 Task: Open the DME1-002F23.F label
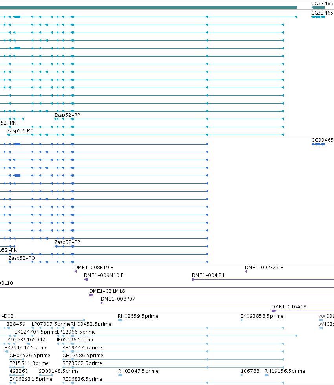tap(264, 268)
